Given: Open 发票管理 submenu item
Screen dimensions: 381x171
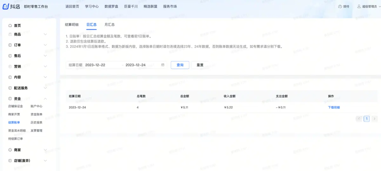Looking at the screenshot, I should pos(37,130).
